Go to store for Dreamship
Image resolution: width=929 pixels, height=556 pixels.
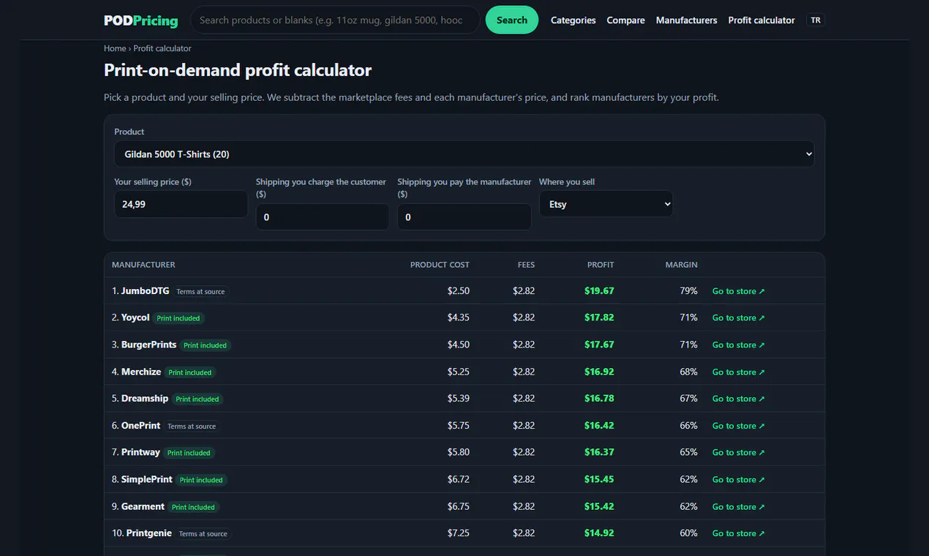(x=739, y=399)
